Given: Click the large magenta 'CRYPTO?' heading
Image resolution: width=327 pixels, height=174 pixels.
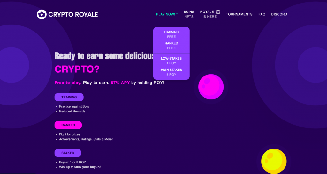Looking at the screenshot, I should click(x=77, y=69).
